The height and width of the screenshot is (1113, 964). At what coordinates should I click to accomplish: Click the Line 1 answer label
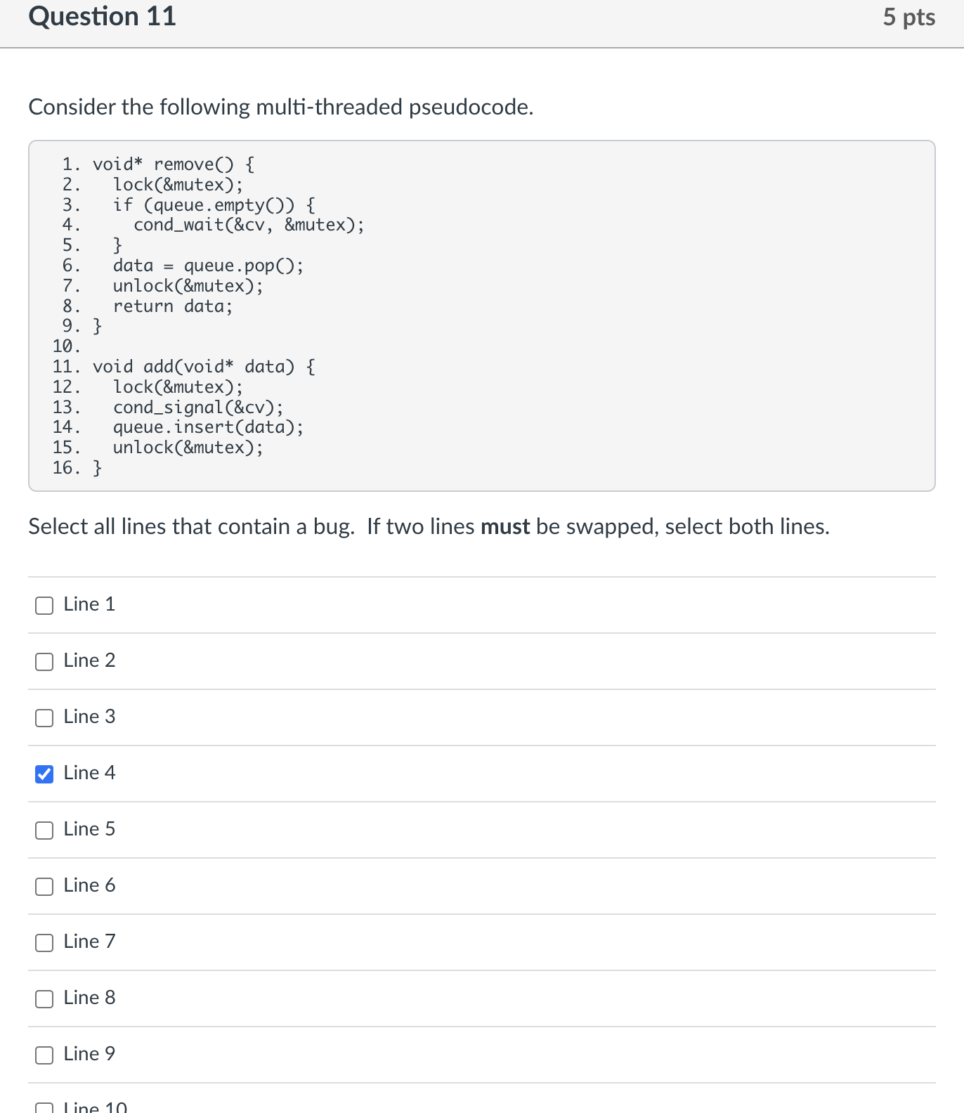tap(89, 604)
